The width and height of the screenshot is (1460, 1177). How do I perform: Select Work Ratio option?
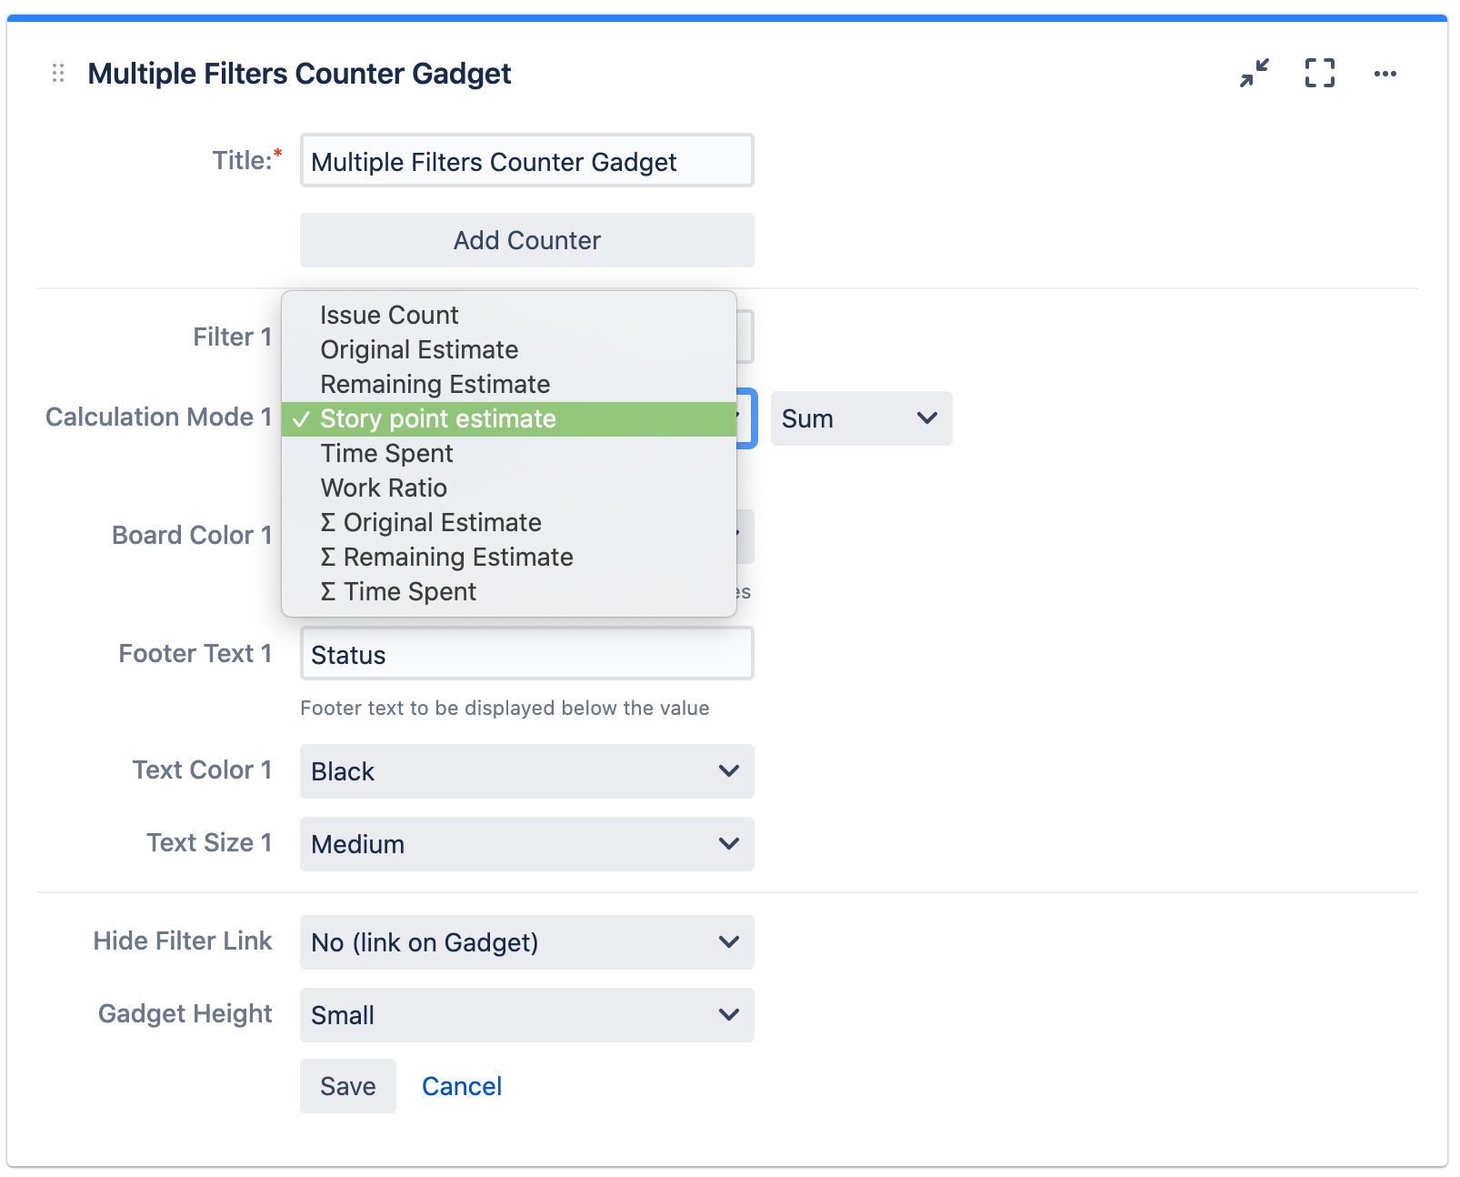coord(384,488)
